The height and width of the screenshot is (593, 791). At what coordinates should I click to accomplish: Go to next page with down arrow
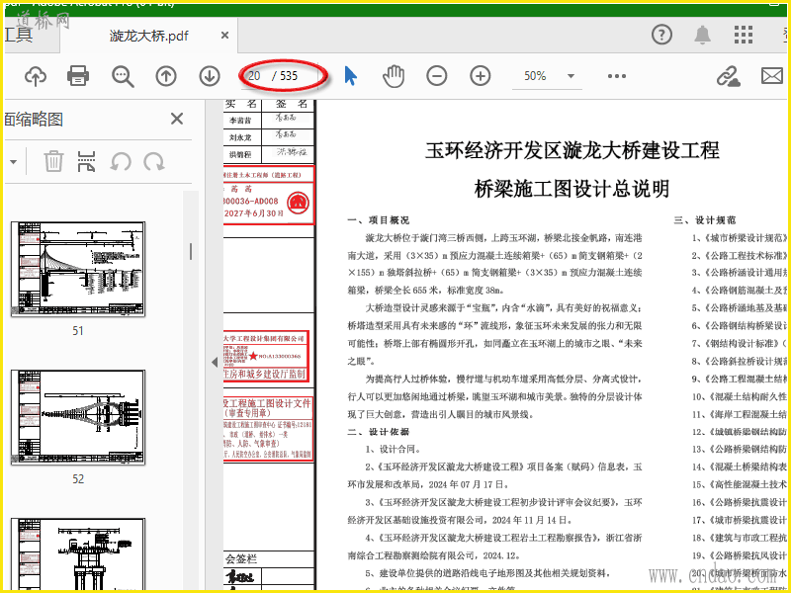(x=210, y=77)
